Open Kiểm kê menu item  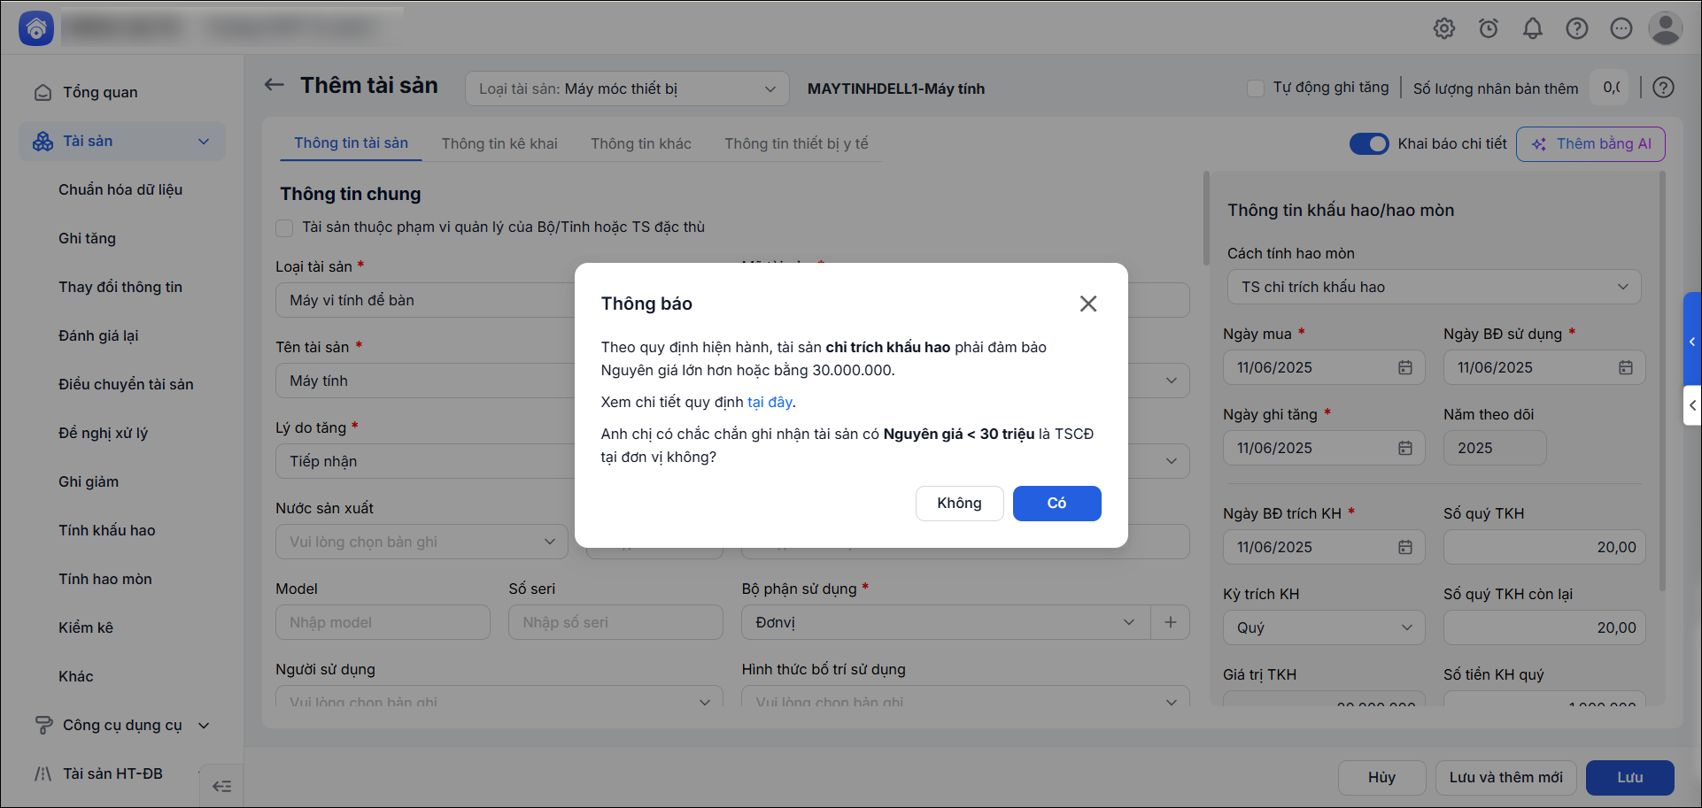click(86, 627)
